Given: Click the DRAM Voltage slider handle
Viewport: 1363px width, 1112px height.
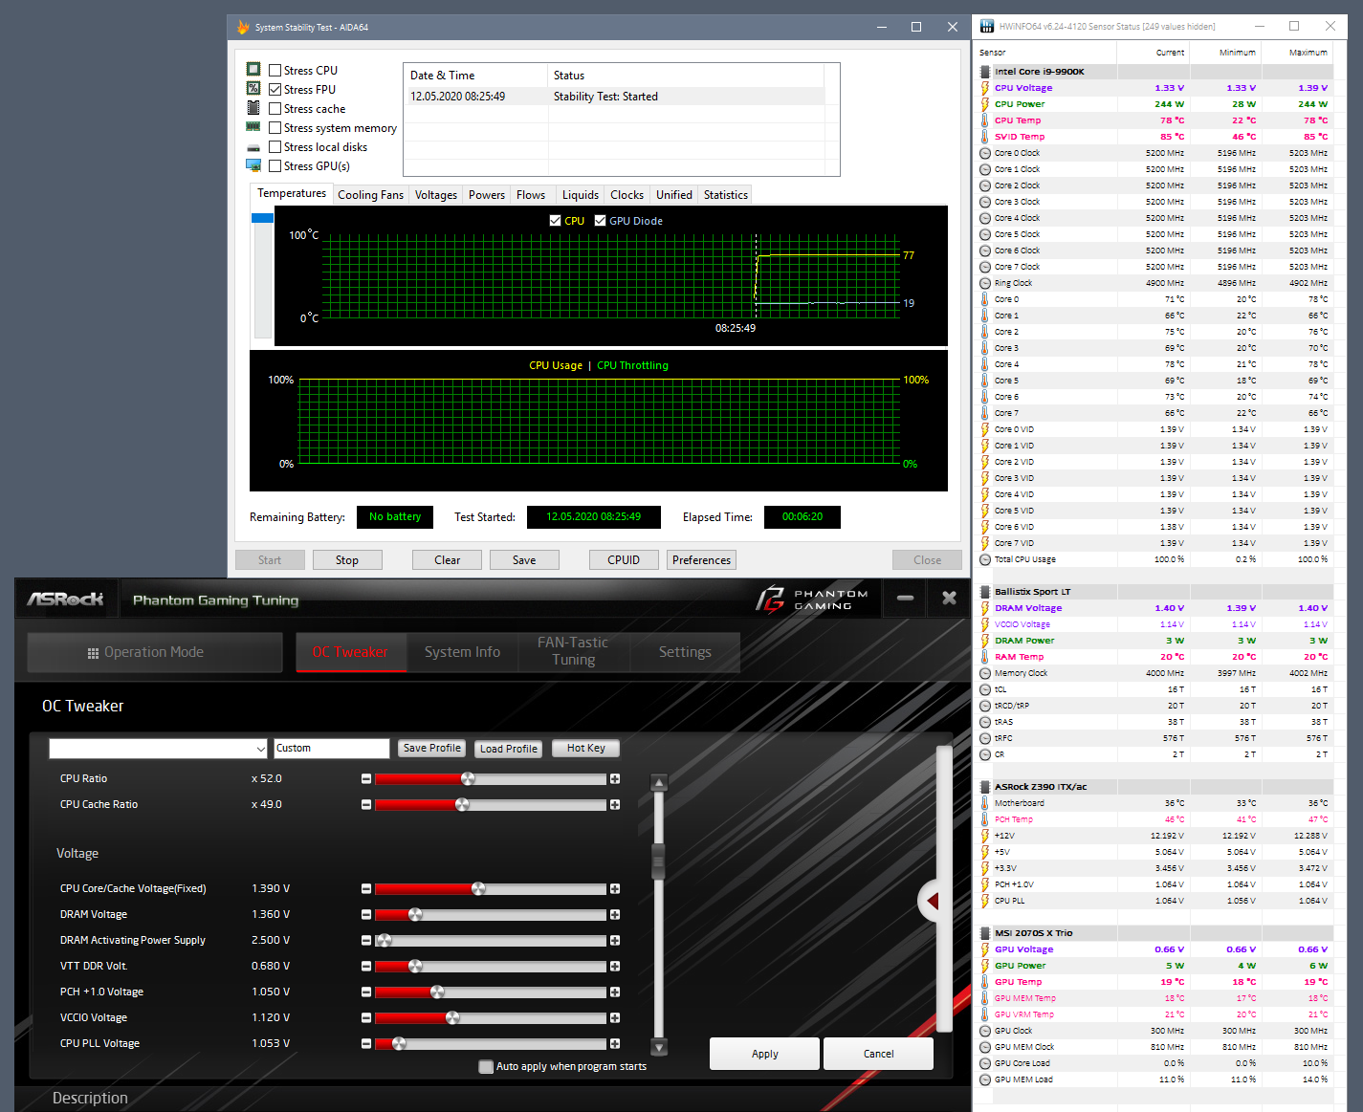Looking at the screenshot, I should click(415, 915).
